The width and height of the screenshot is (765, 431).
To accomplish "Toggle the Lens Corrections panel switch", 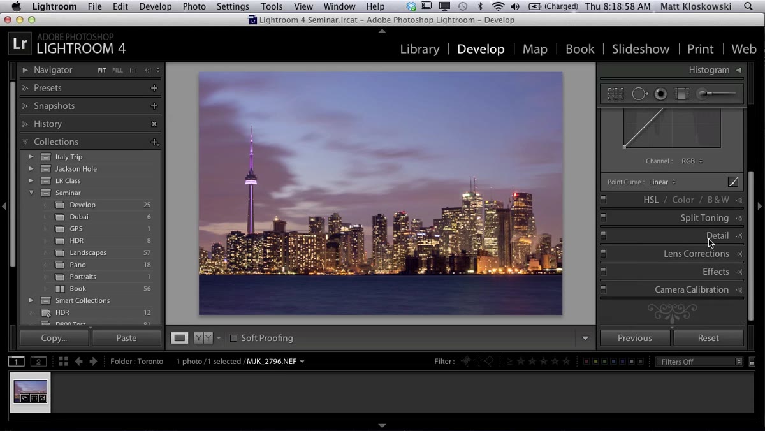I will pyautogui.click(x=603, y=253).
